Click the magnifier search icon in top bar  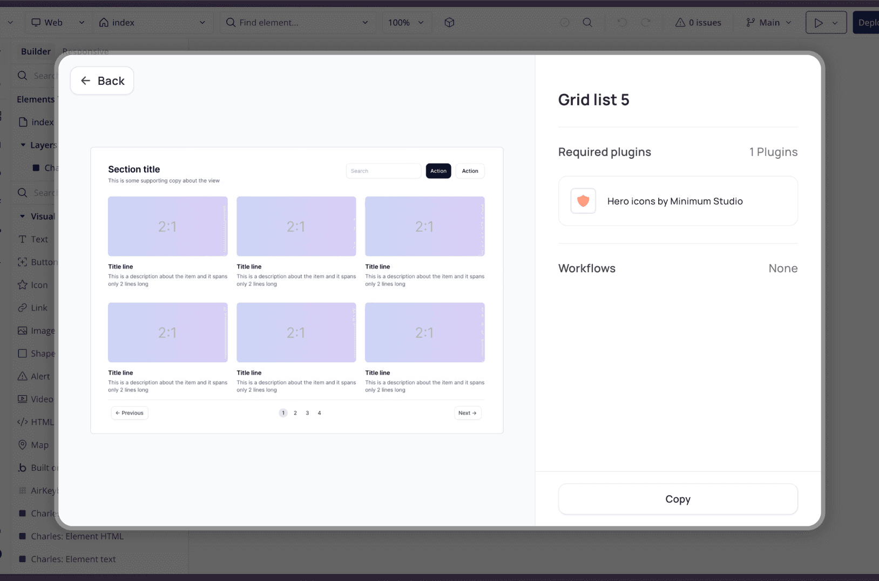(x=587, y=23)
